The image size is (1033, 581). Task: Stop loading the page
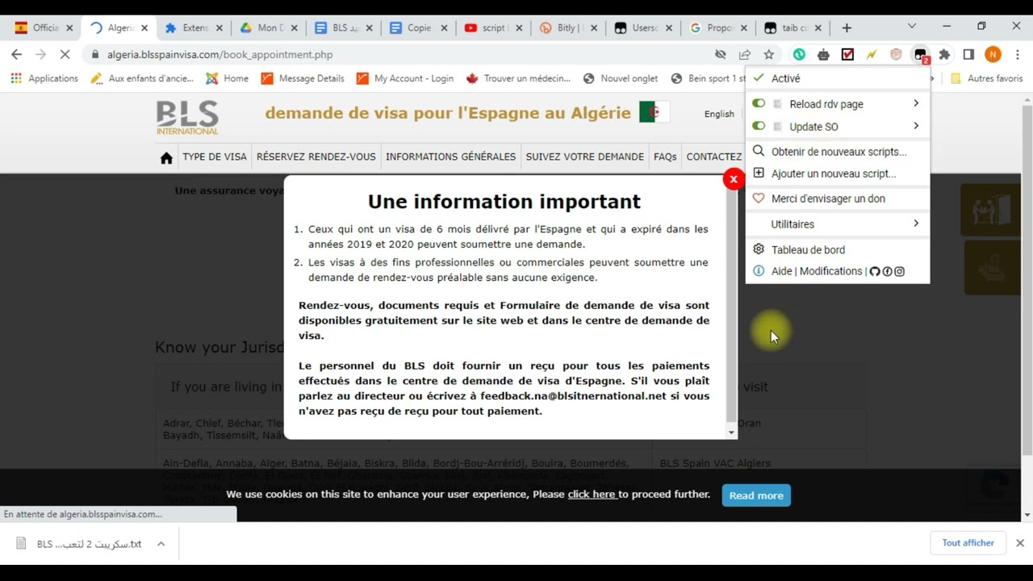tap(66, 55)
